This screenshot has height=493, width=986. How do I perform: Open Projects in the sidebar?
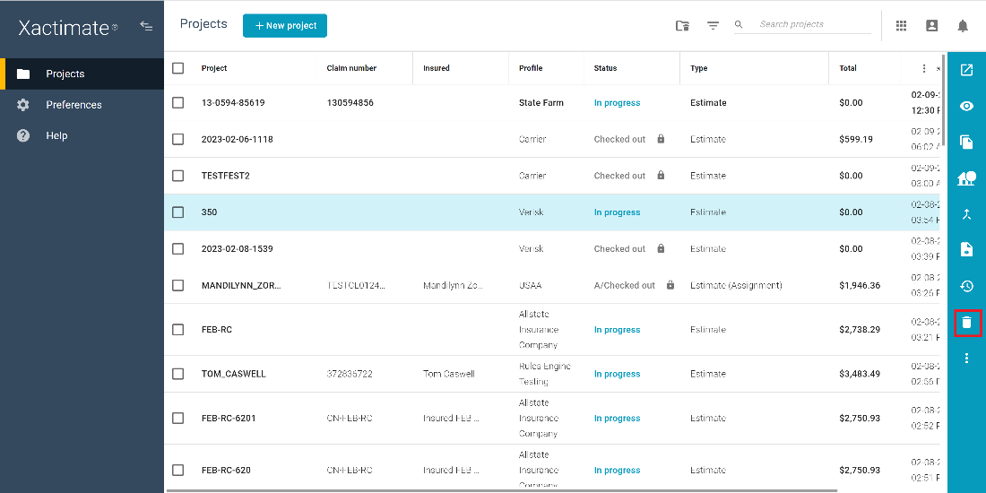[x=82, y=74]
